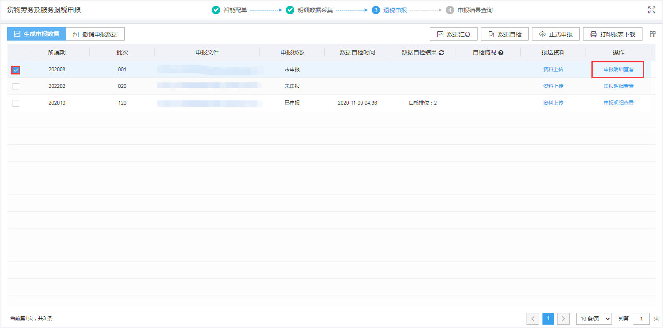Refresh the 数据自检结果 column
The width and height of the screenshot is (663, 328).
(441, 53)
